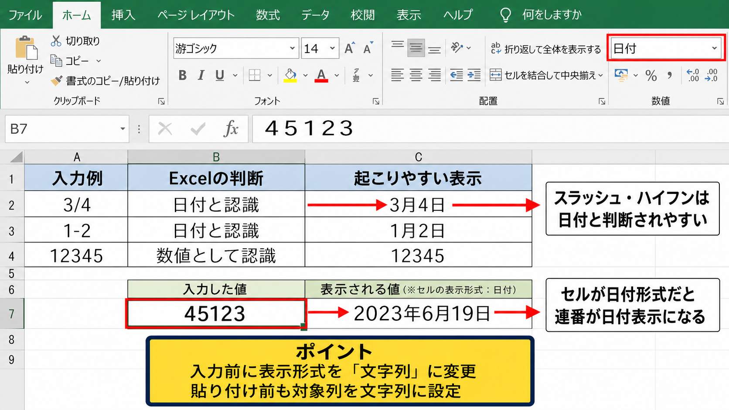Switch to the ヘルプ tab

point(458,15)
